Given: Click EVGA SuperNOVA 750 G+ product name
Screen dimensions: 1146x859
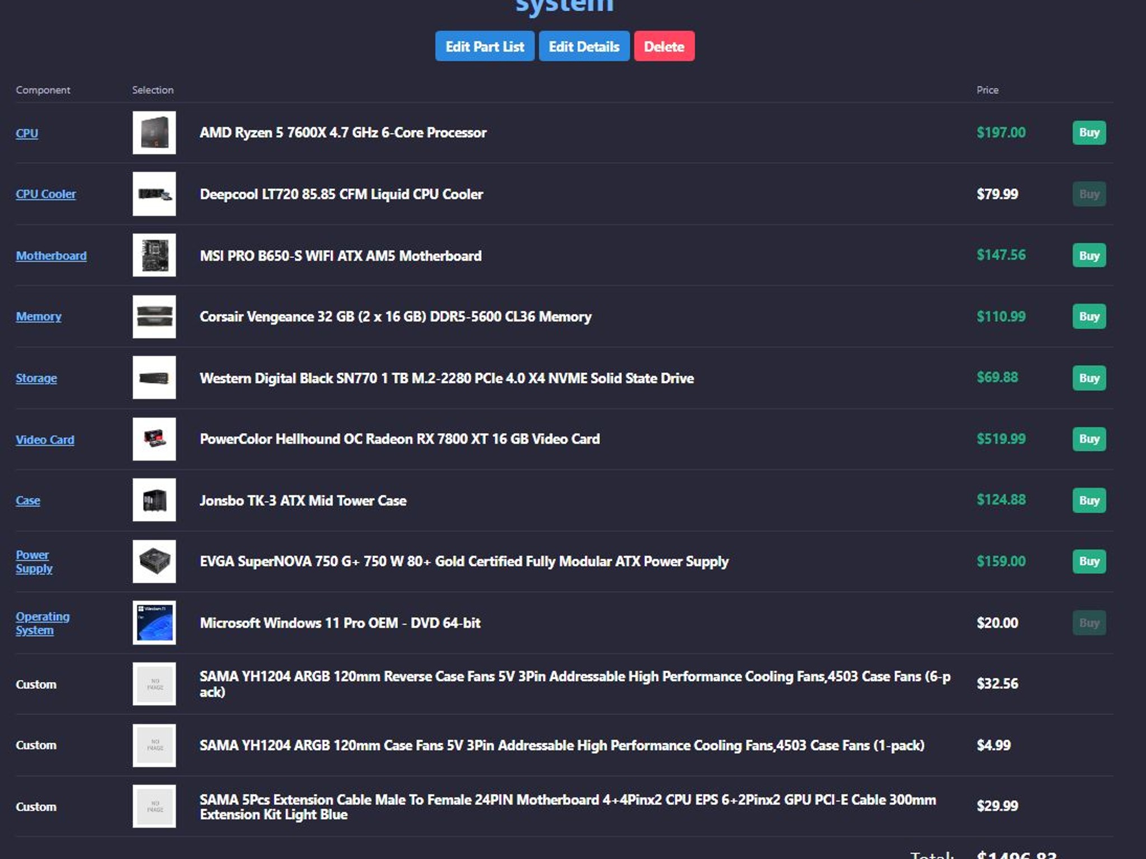Looking at the screenshot, I should [464, 561].
